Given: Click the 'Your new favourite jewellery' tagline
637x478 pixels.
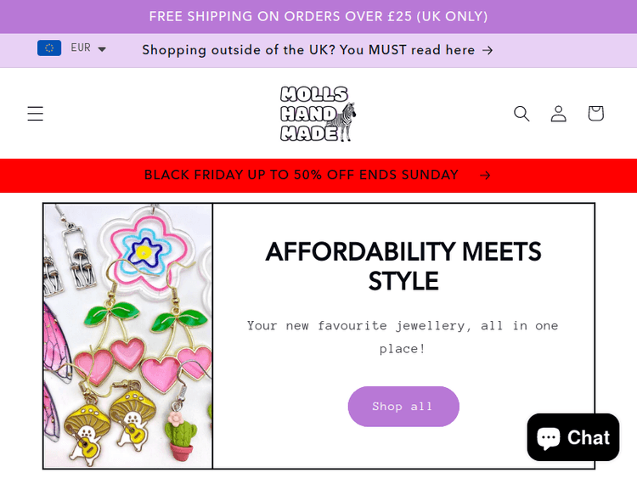Looking at the screenshot, I should (x=403, y=337).
